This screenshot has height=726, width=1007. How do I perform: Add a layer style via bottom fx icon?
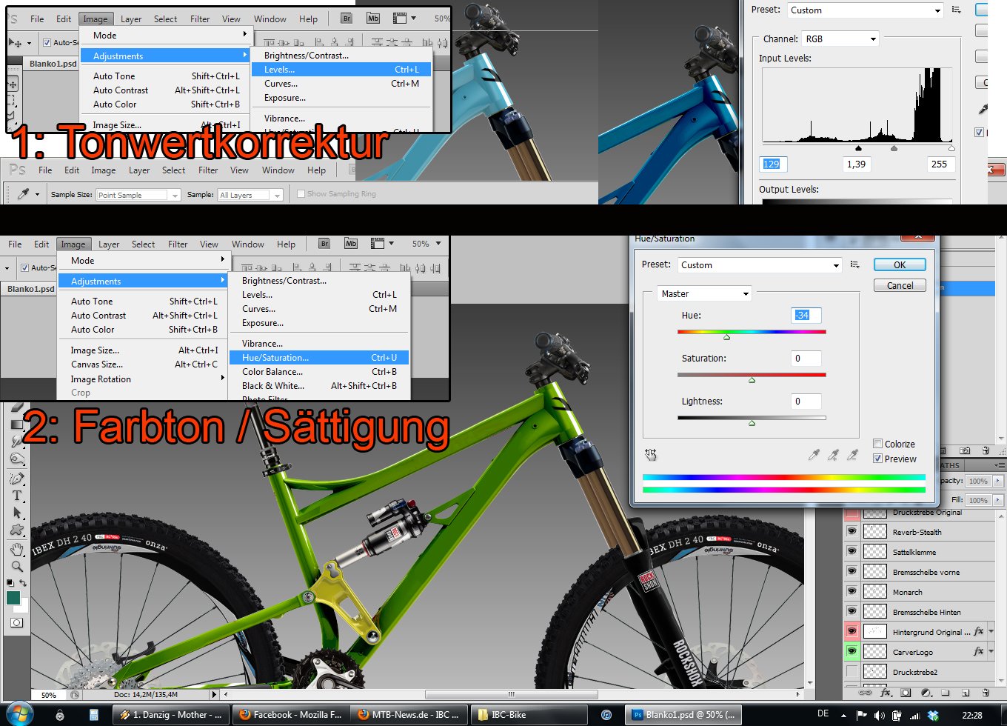pyautogui.click(x=886, y=693)
